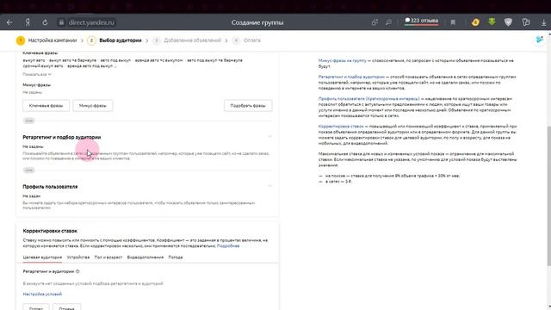Open the green download-arrow extension icon

[492, 22]
